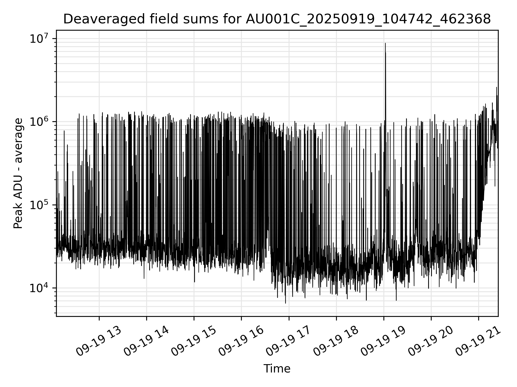Click the plot title text
Viewport: 517px width, 387px height.
click(x=277, y=19)
